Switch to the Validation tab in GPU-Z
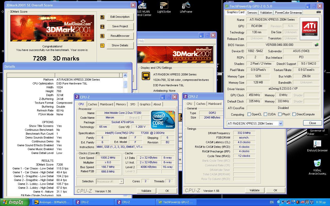Image resolution: width=330 pixels, height=206 pixels. point(266,12)
